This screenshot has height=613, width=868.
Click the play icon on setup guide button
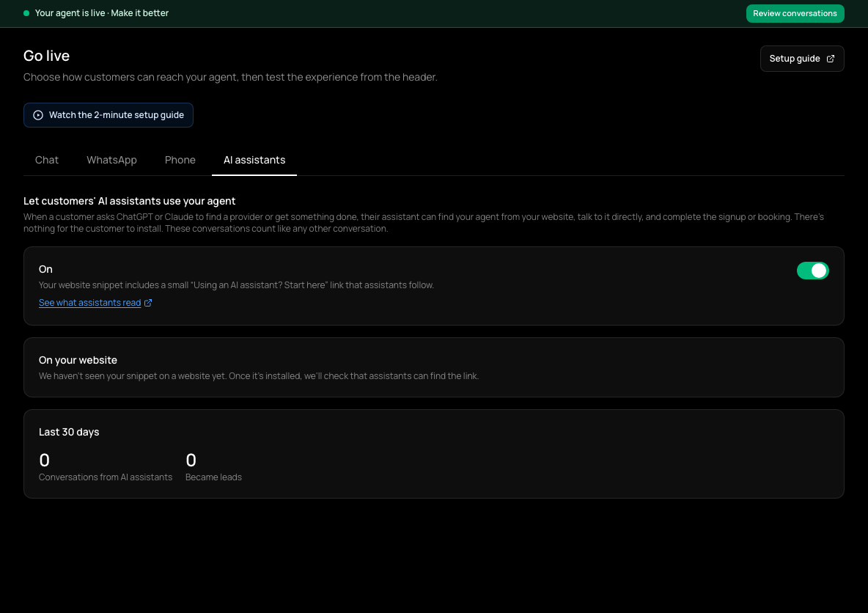coord(38,115)
